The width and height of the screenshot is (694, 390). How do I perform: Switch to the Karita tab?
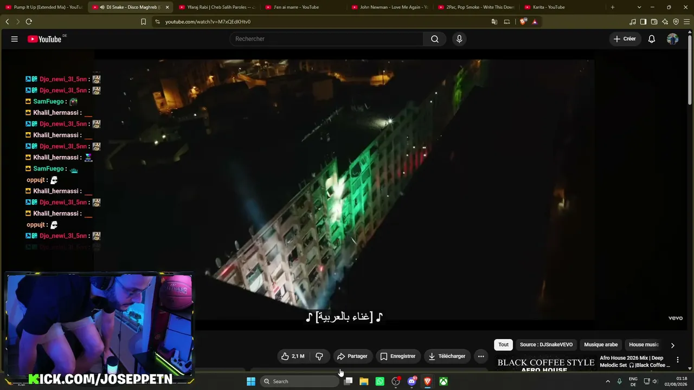pos(563,7)
